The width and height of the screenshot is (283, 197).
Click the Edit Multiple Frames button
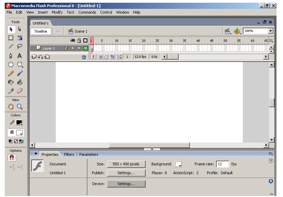(112, 57)
